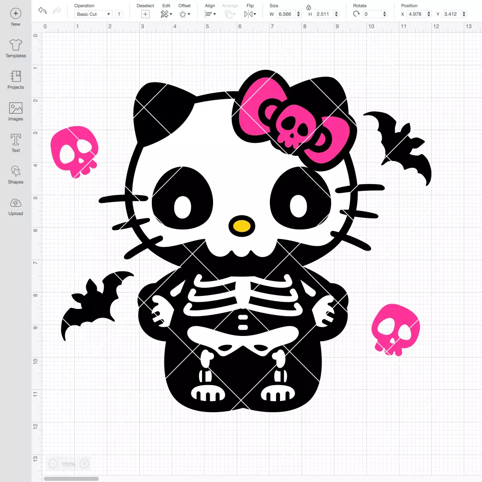Open the Shapes tool
This screenshot has width=482, height=482.
[x=16, y=171]
